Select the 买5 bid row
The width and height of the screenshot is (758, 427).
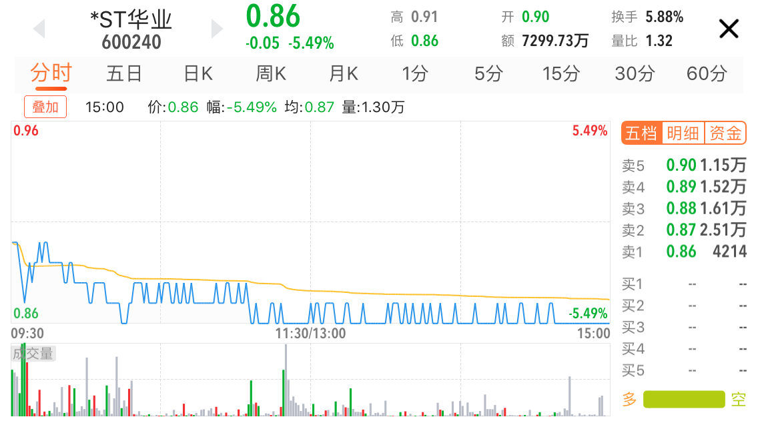click(684, 370)
